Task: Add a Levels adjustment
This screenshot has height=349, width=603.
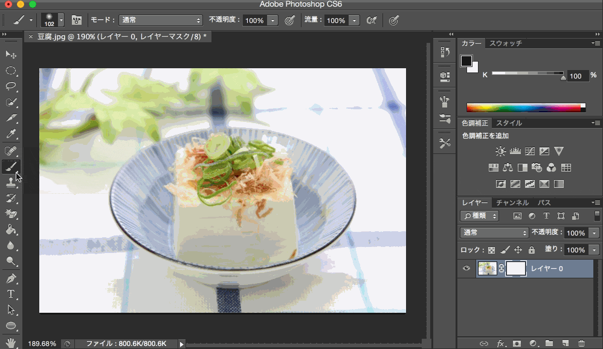Action: click(515, 151)
